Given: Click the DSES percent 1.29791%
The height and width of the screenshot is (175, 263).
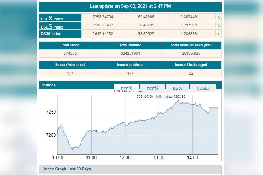Looking at the screenshot, I should click(x=189, y=25).
